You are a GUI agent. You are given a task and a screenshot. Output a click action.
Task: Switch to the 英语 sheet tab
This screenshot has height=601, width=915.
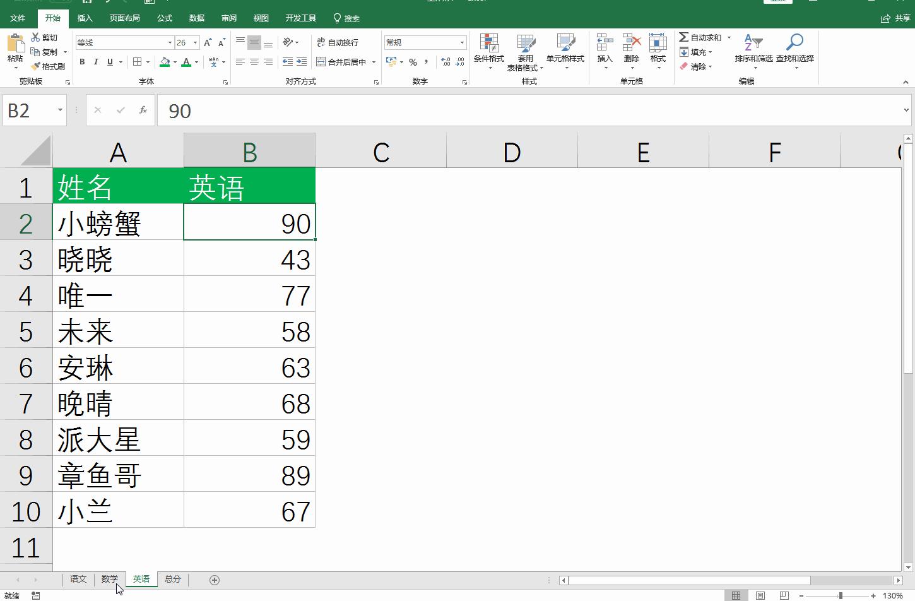[141, 579]
